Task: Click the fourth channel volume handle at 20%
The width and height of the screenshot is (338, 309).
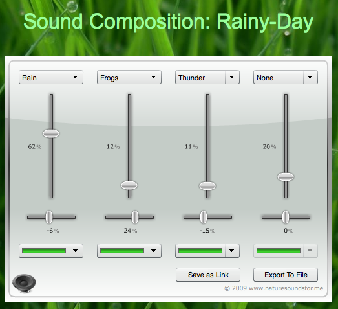Action: (286, 177)
